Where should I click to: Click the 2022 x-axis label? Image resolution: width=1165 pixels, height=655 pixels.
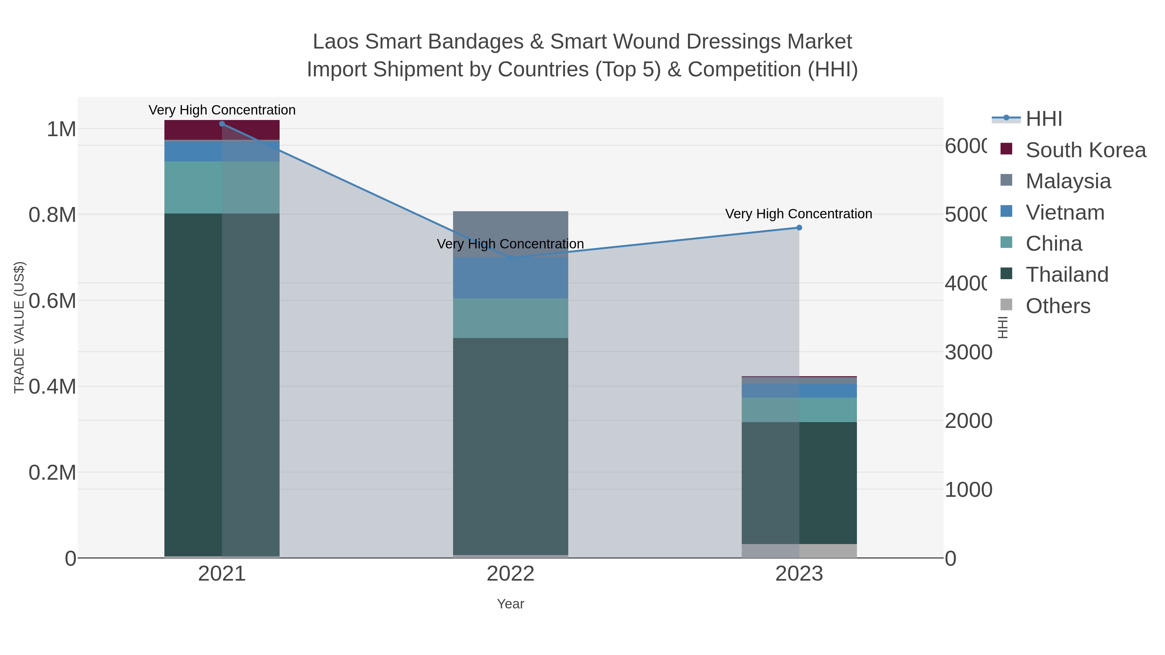[x=511, y=574]
